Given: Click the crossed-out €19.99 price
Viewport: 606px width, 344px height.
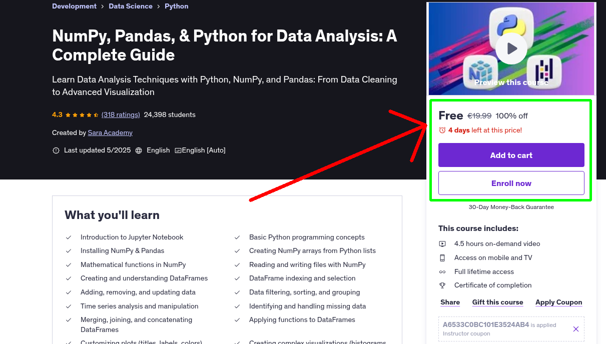Looking at the screenshot, I should (479, 115).
